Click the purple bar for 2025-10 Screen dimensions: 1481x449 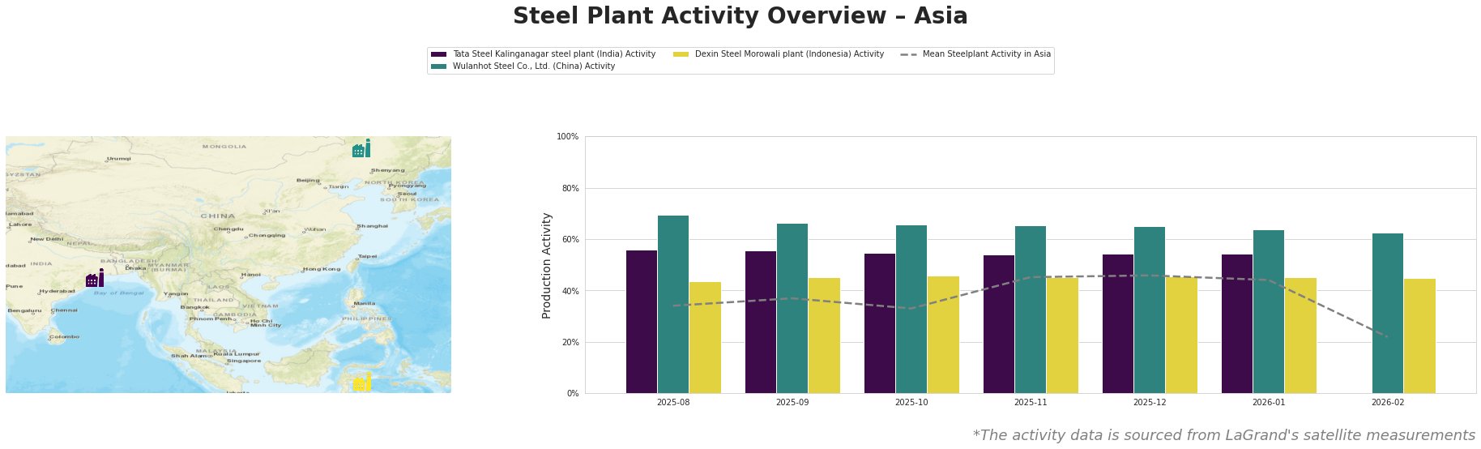point(879,323)
